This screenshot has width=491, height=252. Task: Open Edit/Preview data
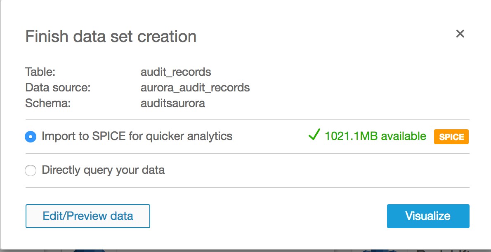pyautogui.click(x=87, y=216)
